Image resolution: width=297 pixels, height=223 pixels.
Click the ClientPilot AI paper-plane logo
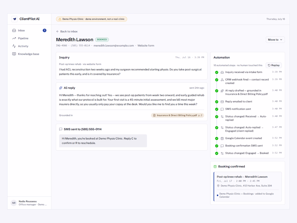tap(15, 19)
